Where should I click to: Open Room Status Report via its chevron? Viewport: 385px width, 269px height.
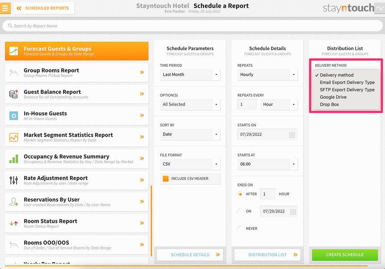tap(142, 223)
